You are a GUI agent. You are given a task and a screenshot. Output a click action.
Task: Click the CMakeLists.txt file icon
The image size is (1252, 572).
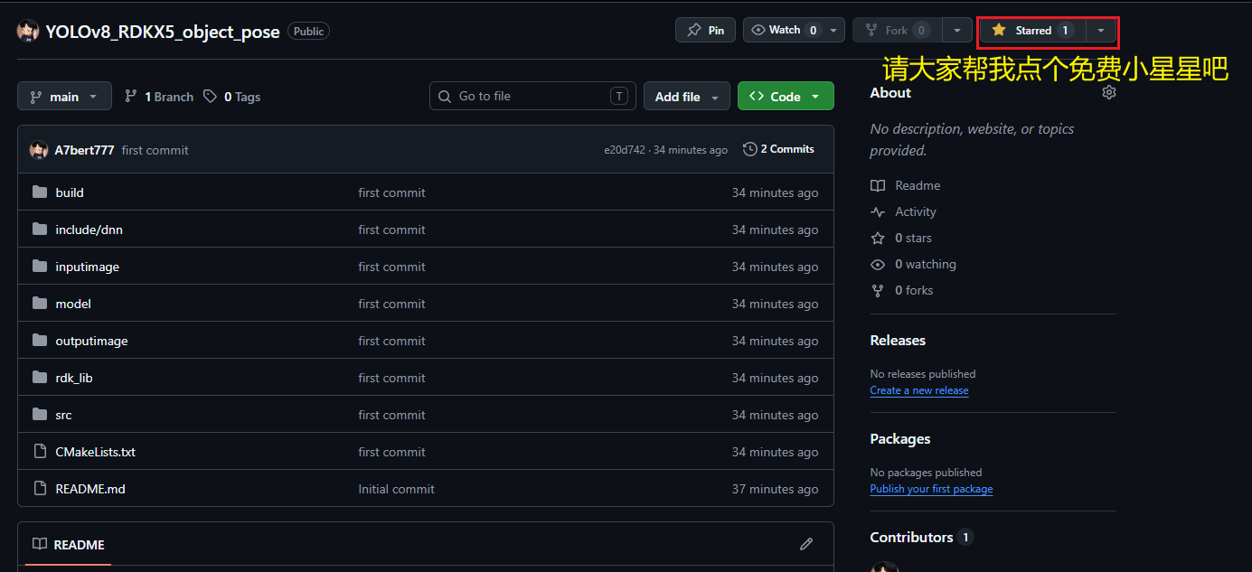40,452
